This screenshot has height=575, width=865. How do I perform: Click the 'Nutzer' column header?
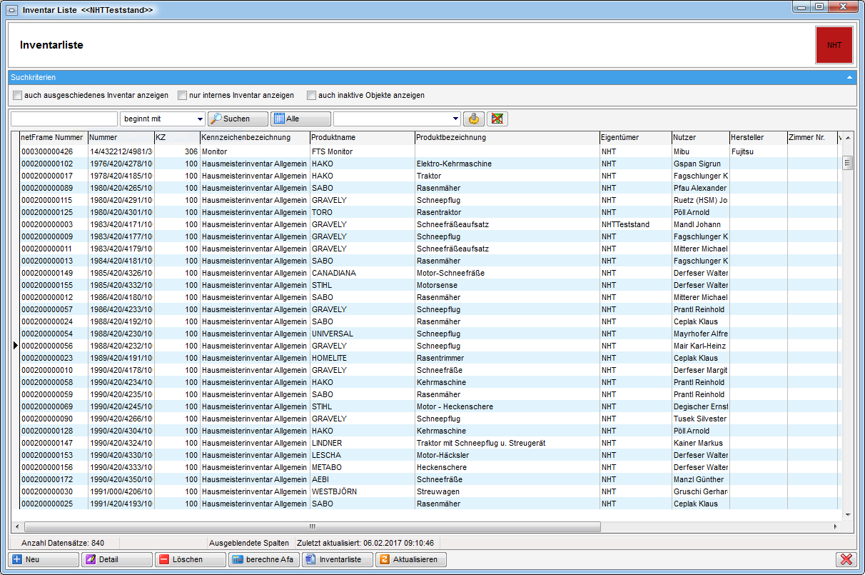[x=699, y=137]
